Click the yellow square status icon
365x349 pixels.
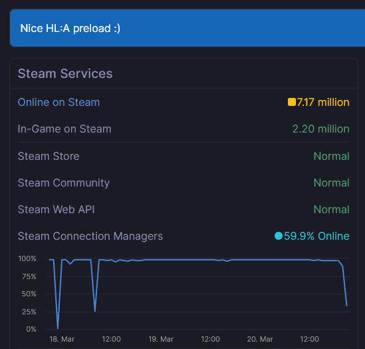coord(292,102)
